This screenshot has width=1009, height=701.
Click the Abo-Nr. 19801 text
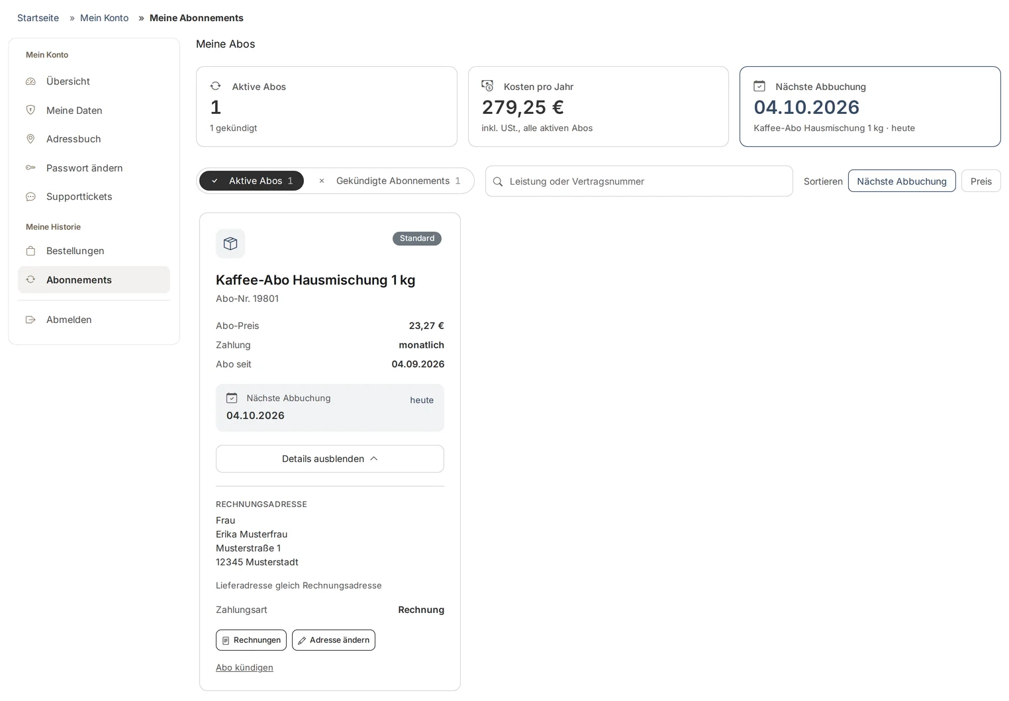tap(247, 299)
